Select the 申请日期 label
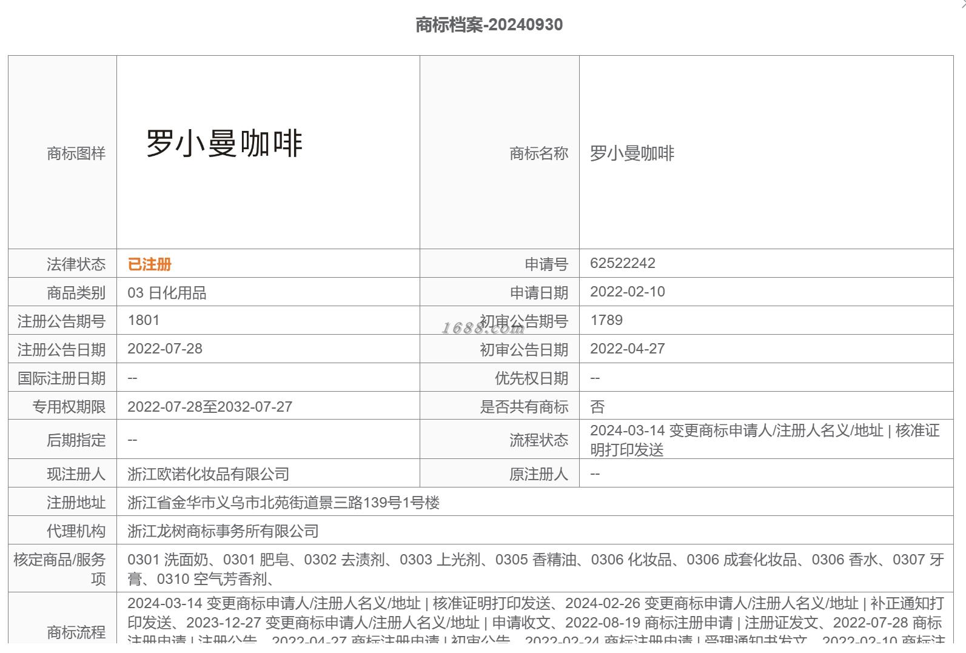 point(538,293)
